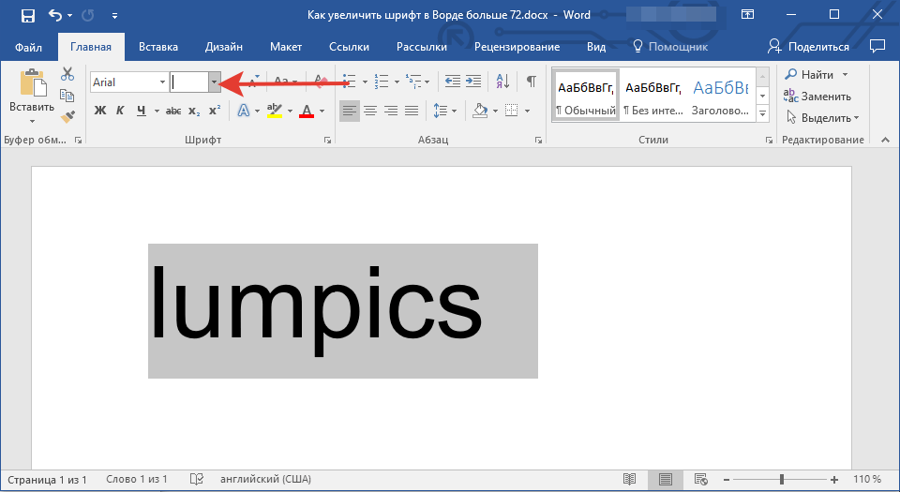Show paragraph marks with the pilcrow icon
The height and width of the screenshot is (492, 900).
point(531,82)
